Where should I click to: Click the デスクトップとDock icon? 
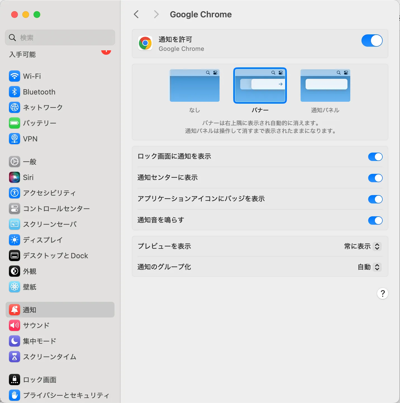[x=15, y=255]
